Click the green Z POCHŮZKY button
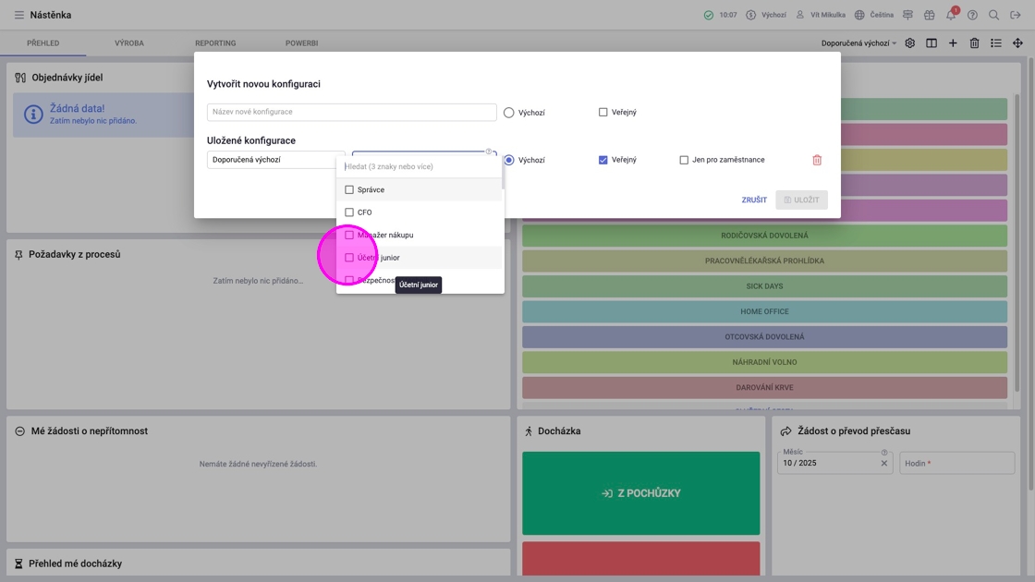This screenshot has width=1035, height=582. coord(641,493)
